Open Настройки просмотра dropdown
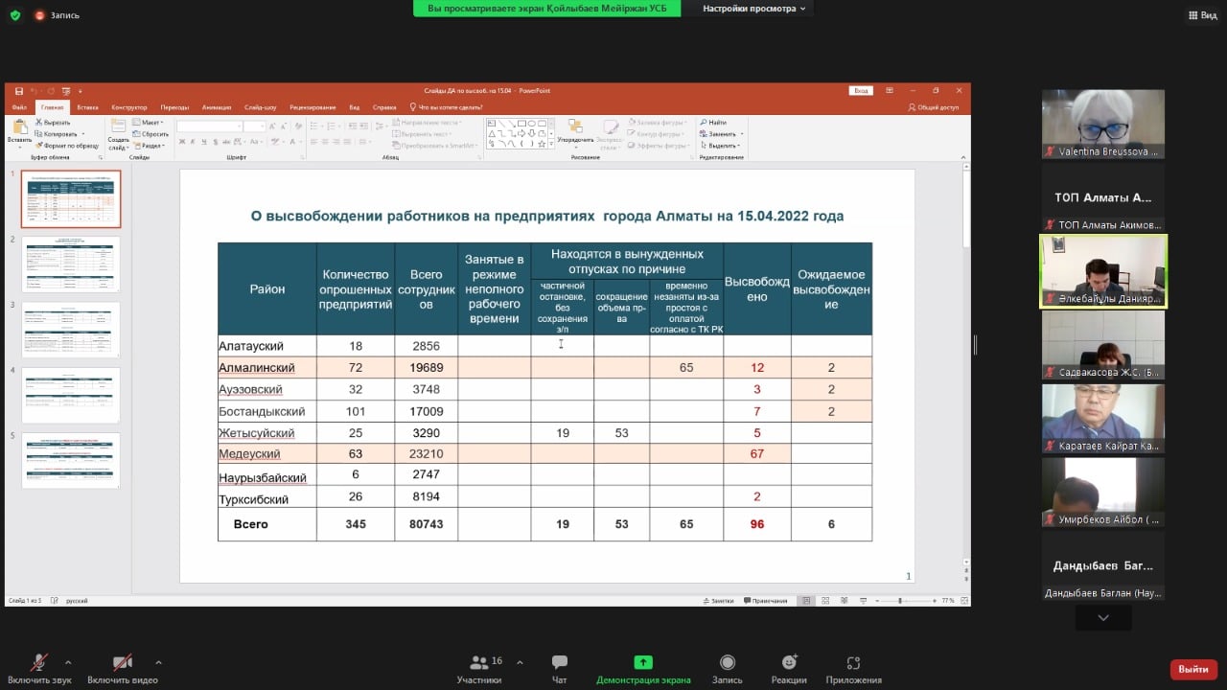 pyautogui.click(x=753, y=9)
